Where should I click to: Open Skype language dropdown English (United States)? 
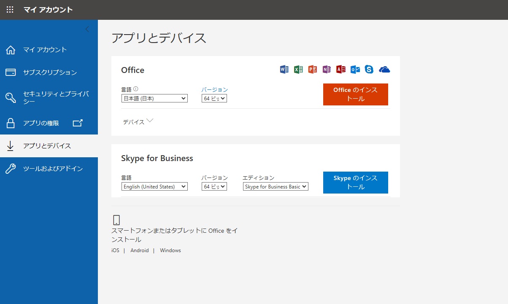[154, 186]
